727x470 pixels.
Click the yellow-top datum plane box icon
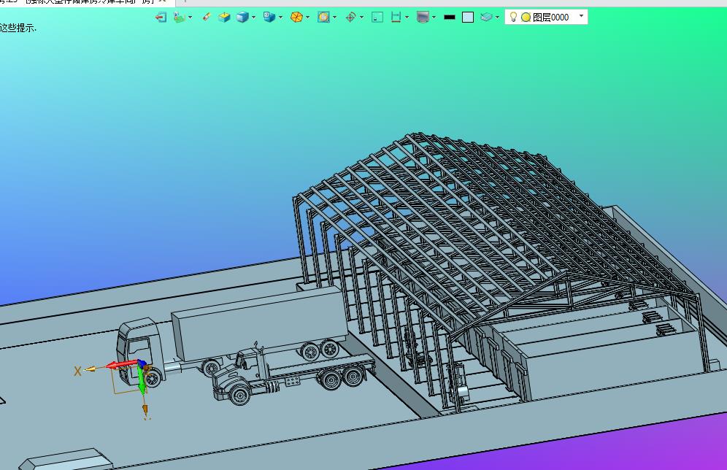tap(224, 18)
